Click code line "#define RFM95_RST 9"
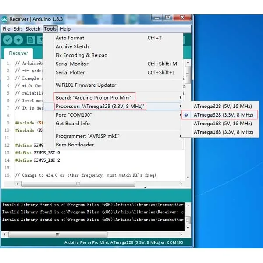Image resolution: width=263 pixels, height=263 pixels. tap(37, 153)
